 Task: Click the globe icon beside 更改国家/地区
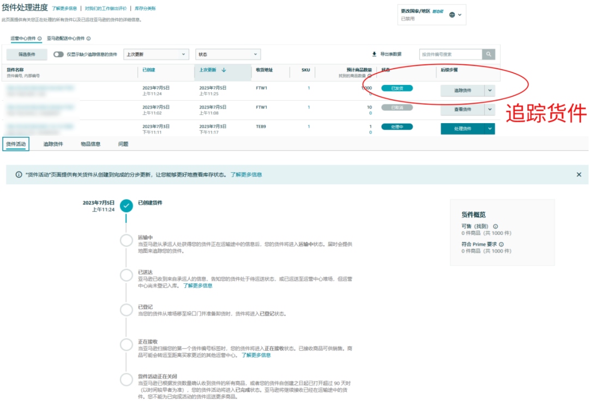point(453,15)
